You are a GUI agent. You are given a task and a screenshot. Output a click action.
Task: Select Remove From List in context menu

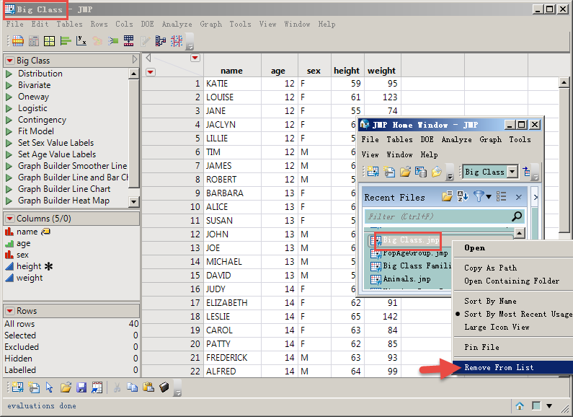(x=499, y=367)
